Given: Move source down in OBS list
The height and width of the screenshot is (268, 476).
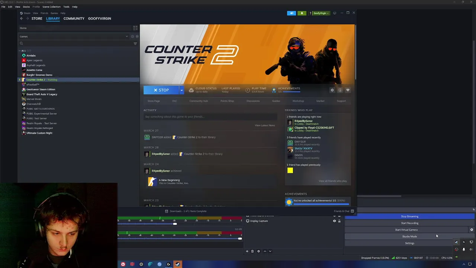Looking at the screenshot, I should tap(270, 251).
